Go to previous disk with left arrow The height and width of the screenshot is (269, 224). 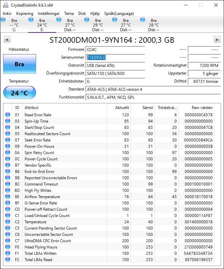point(7,40)
